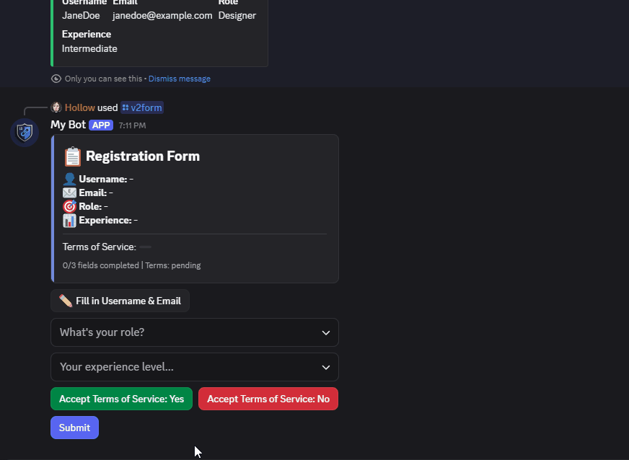
Task: Click the eye icon beside visibility notice
Action: click(x=56, y=79)
